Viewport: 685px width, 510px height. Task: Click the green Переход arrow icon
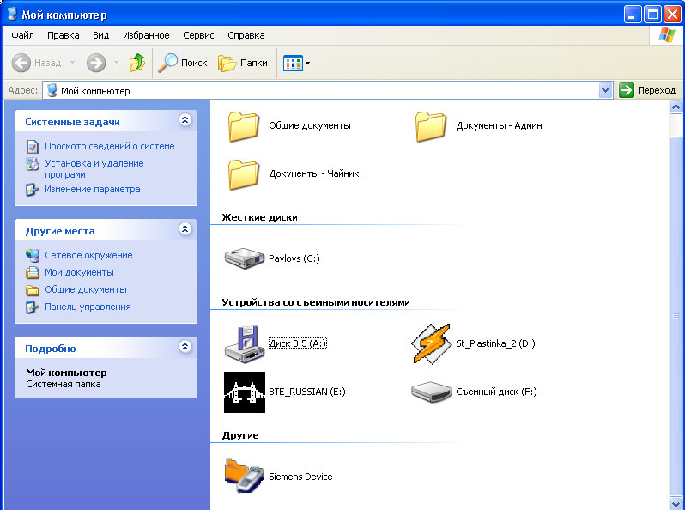pos(627,90)
